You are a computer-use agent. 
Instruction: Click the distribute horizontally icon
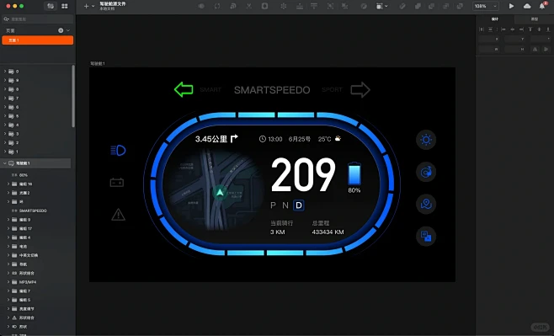pos(482,29)
